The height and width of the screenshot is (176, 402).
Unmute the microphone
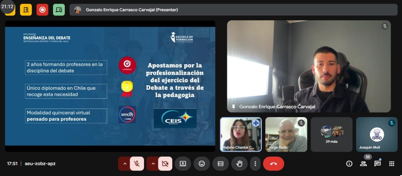pos(137,163)
